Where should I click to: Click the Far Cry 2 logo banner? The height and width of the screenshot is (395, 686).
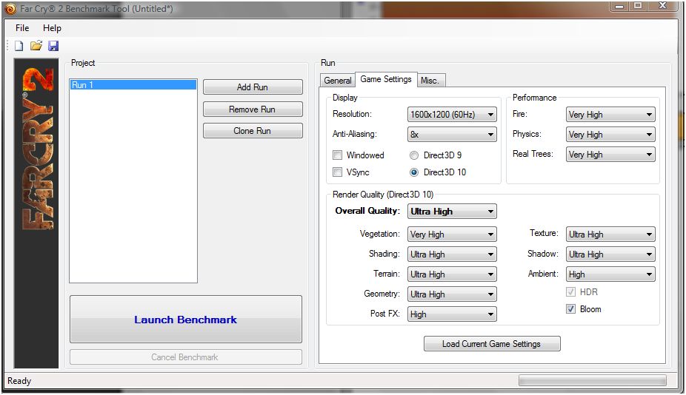point(36,213)
